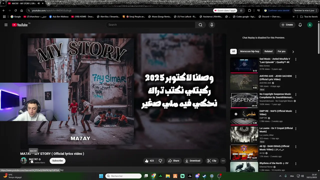Open MA7AY channel name link
This screenshot has width=320, height=180.
pyautogui.click(x=33, y=159)
